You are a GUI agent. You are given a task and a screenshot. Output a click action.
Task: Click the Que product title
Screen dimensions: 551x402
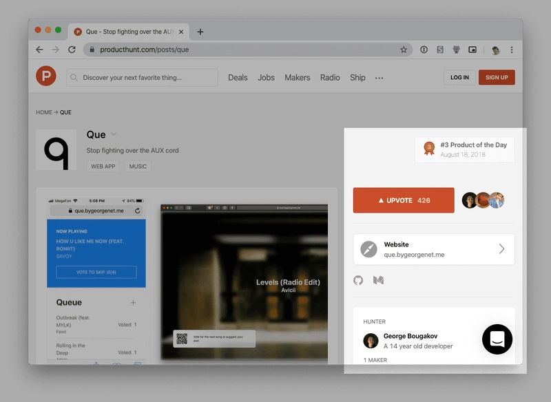[96, 134]
